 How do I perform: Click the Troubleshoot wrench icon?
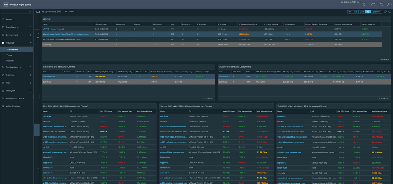pos(3,67)
